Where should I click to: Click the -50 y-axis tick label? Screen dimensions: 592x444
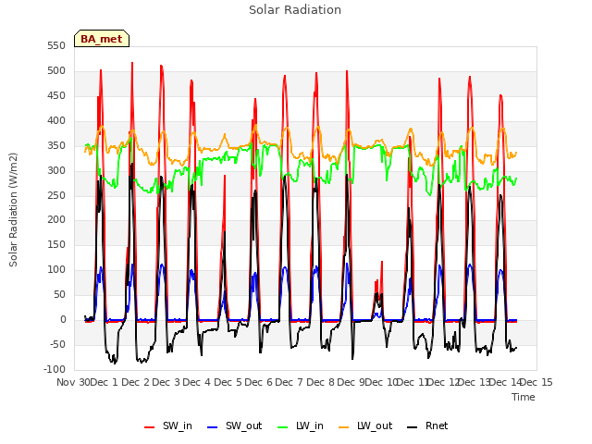[57, 344]
